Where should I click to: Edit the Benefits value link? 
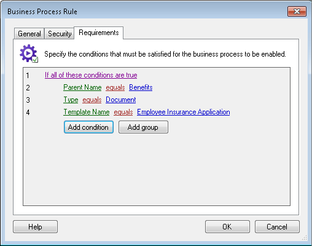click(x=141, y=87)
